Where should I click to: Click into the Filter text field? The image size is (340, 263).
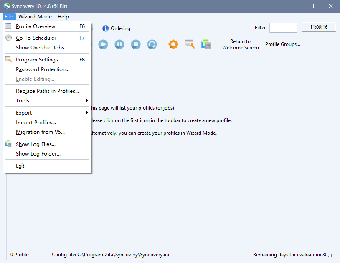pos(283,28)
